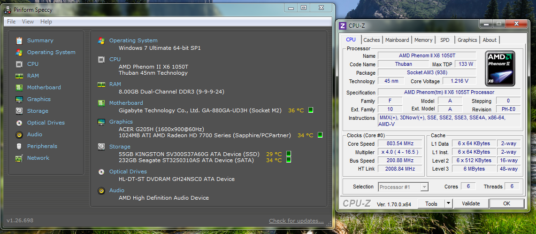The width and height of the screenshot is (536, 234).
Task: Click the chip icon beside CPU summary heading
Action: [101, 60]
